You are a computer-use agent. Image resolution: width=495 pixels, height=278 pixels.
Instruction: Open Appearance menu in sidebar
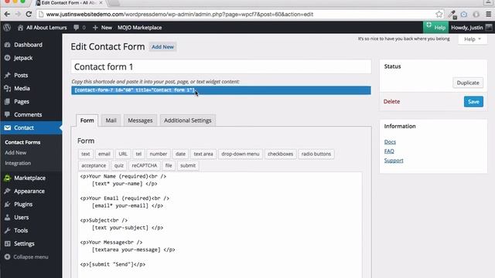pyautogui.click(x=29, y=192)
